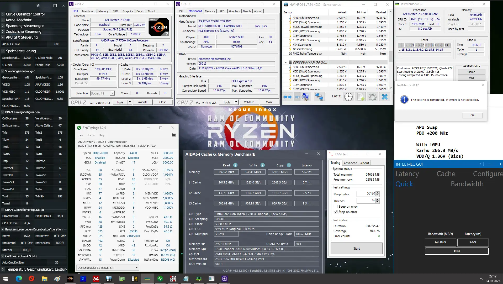Click the blue X close-sensors icon in HWiNFO
The width and height of the screenshot is (503, 284).
coord(384,97)
